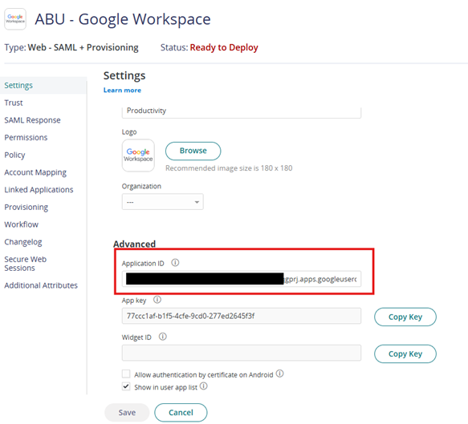Copy the App key with Copy Key
468x424 pixels.
click(x=405, y=317)
